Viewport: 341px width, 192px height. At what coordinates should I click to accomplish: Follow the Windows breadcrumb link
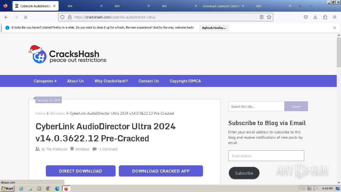click(x=58, y=113)
